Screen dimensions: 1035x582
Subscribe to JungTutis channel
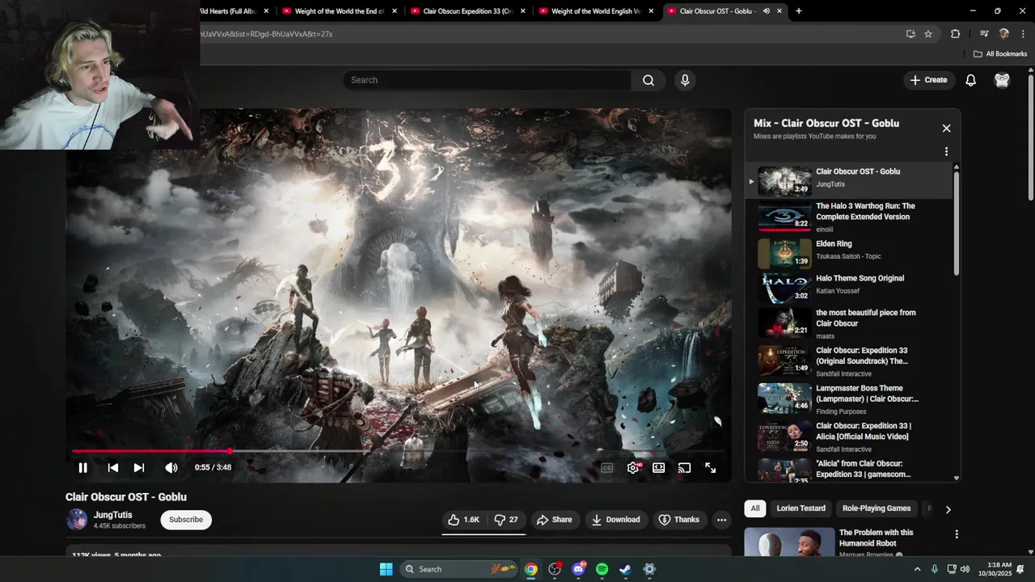point(186,520)
